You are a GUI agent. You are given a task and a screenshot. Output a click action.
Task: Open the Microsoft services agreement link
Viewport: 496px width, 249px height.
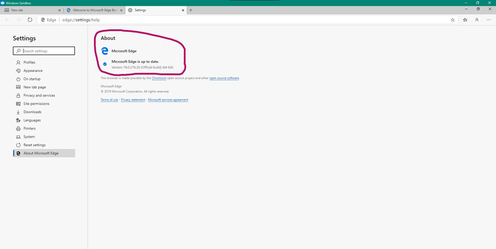(168, 100)
